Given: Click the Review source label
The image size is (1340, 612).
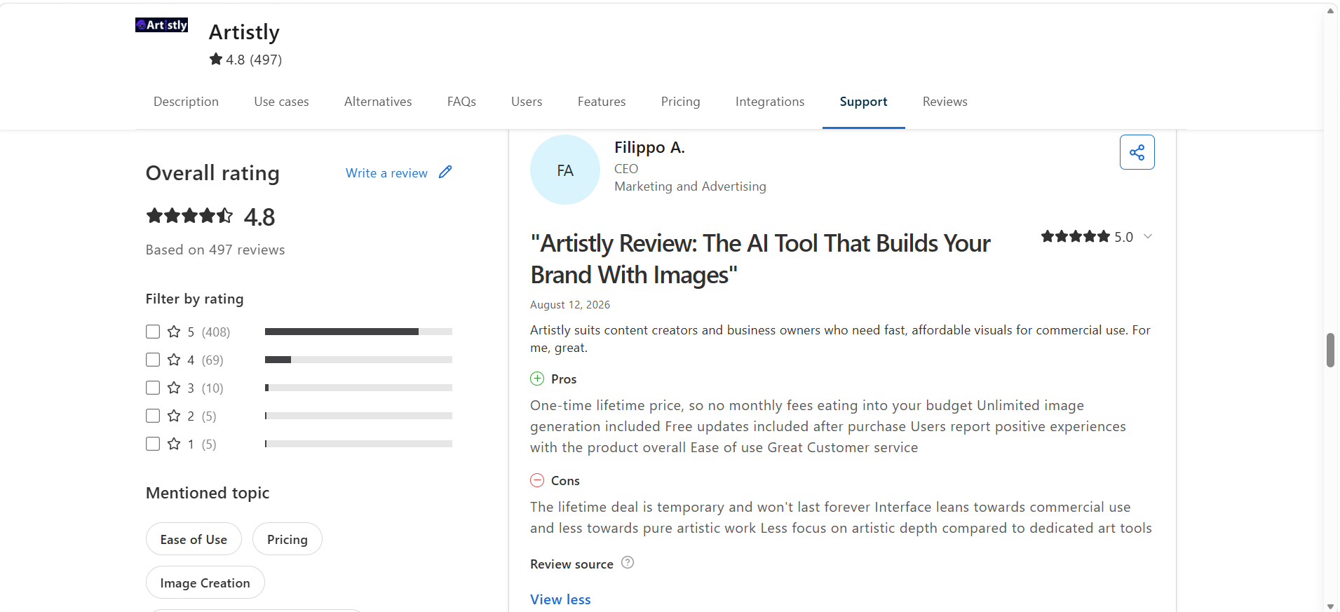Looking at the screenshot, I should (x=571, y=564).
